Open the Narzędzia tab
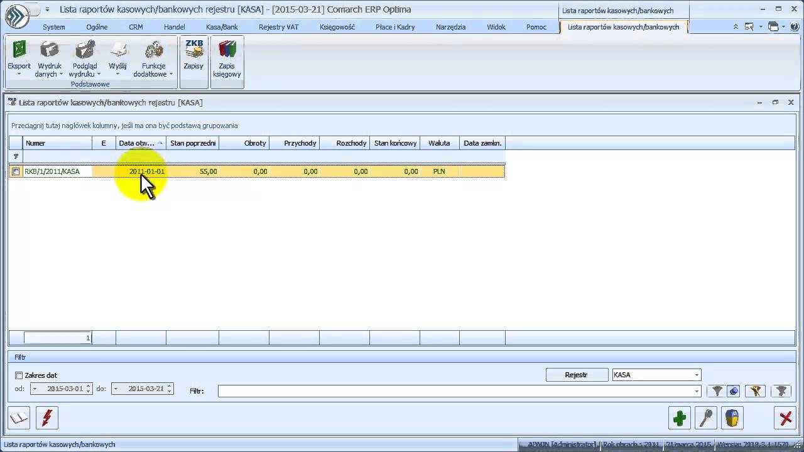Image resolution: width=804 pixels, height=452 pixels. (450, 27)
